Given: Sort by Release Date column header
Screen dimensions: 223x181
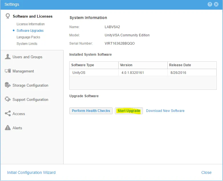Looking at the screenshot, I should [x=192, y=65].
